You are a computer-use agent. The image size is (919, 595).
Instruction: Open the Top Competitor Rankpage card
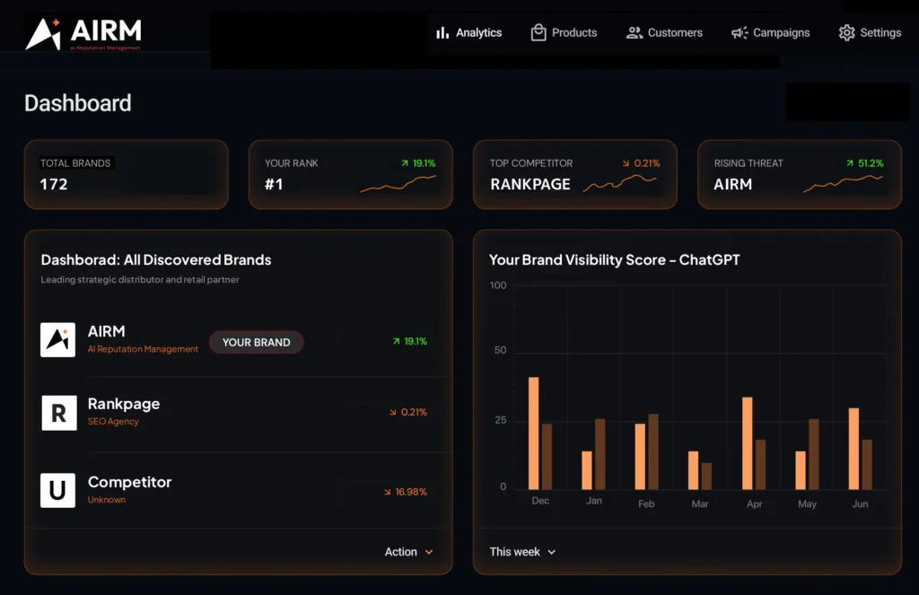(574, 174)
